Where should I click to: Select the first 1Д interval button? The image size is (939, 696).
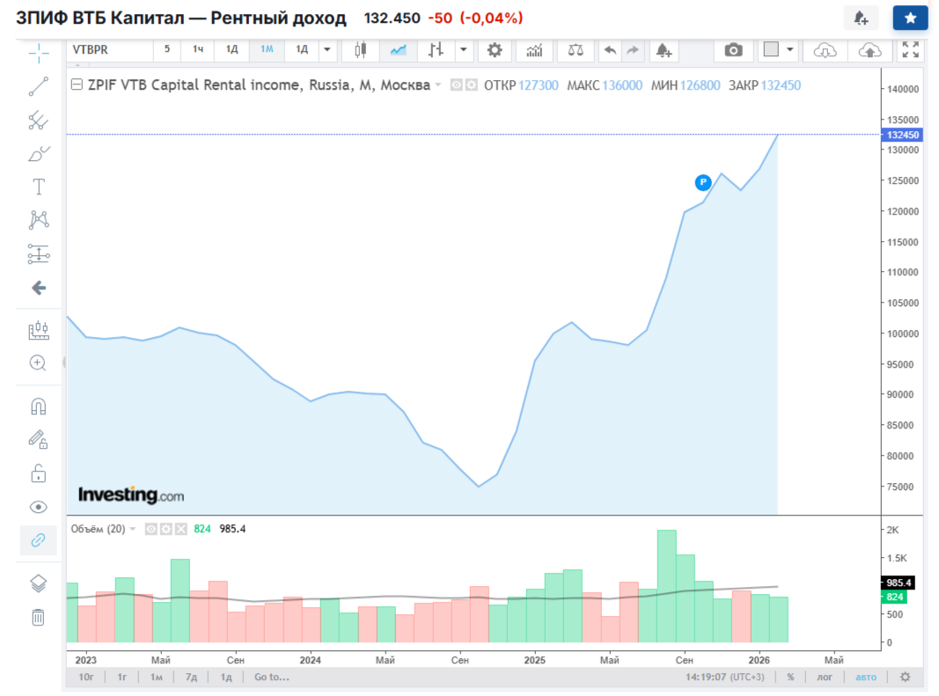[231, 49]
